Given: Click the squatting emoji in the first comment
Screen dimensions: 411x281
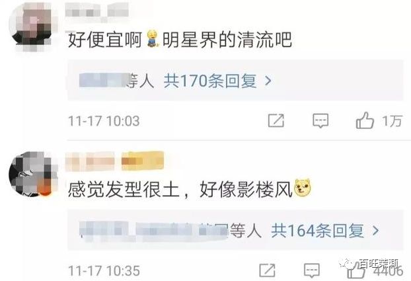Looking at the screenshot, I should tap(152, 38).
